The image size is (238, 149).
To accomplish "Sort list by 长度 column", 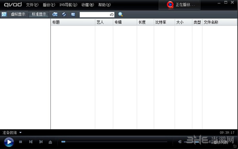I will pyautogui.click(x=146, y=22).
